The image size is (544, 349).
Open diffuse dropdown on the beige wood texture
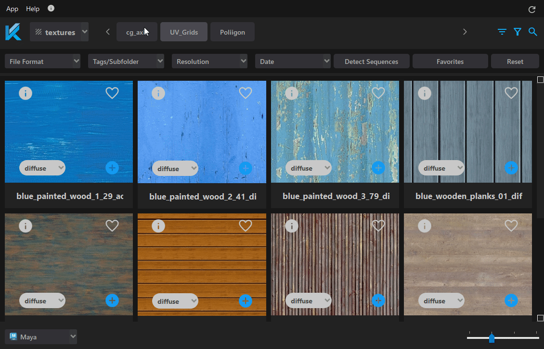[x=441, y=300]
